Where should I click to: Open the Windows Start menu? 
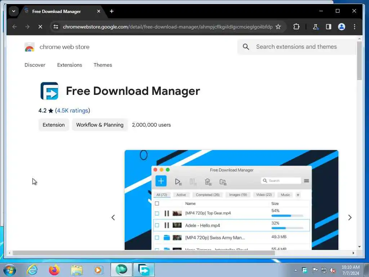(9, 270)
